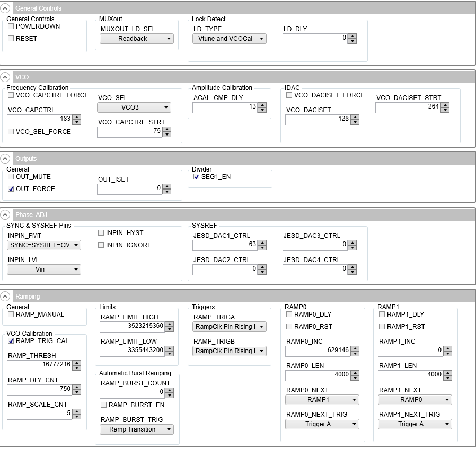Viewport: 476px width, 449px height.
Task: Uncheck the OUT_FORCE checkbox
Action: [x=11, y=189]
